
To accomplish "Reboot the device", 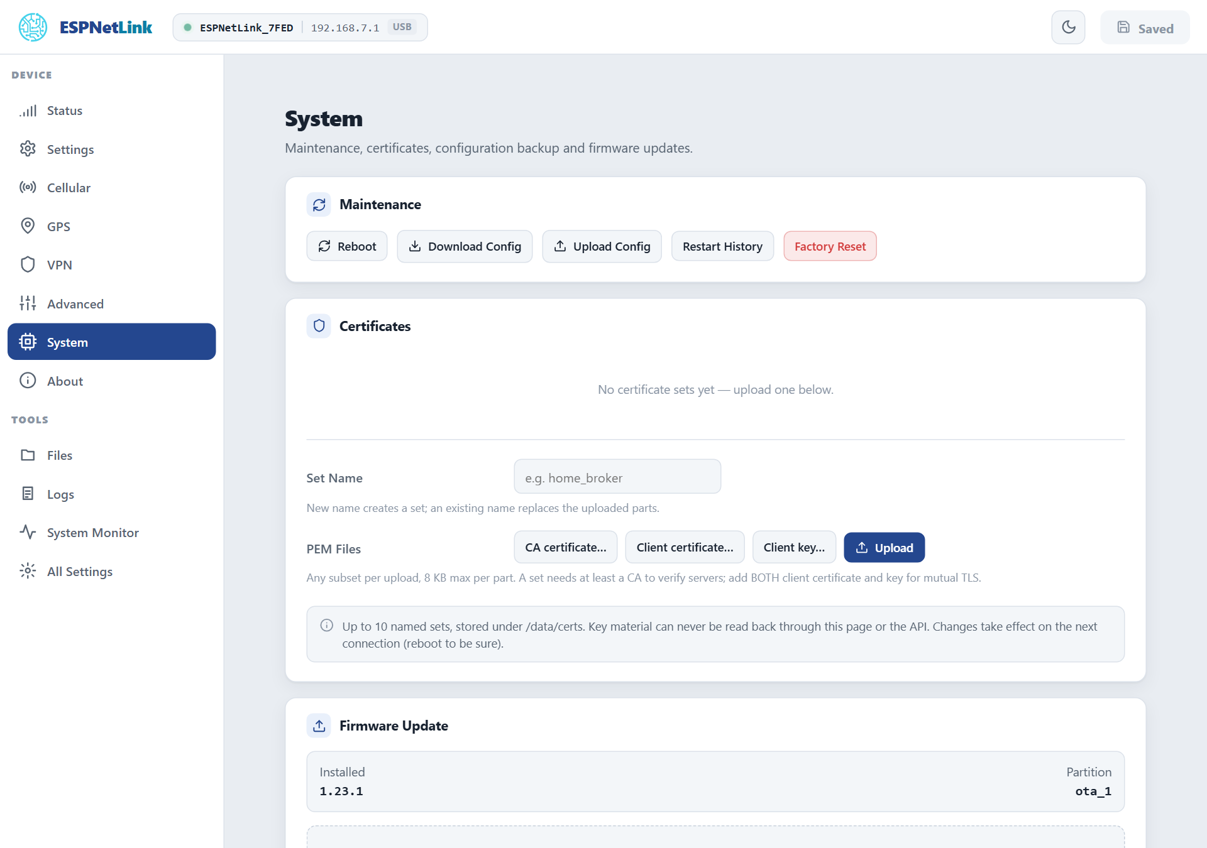I will click(347, 246).
